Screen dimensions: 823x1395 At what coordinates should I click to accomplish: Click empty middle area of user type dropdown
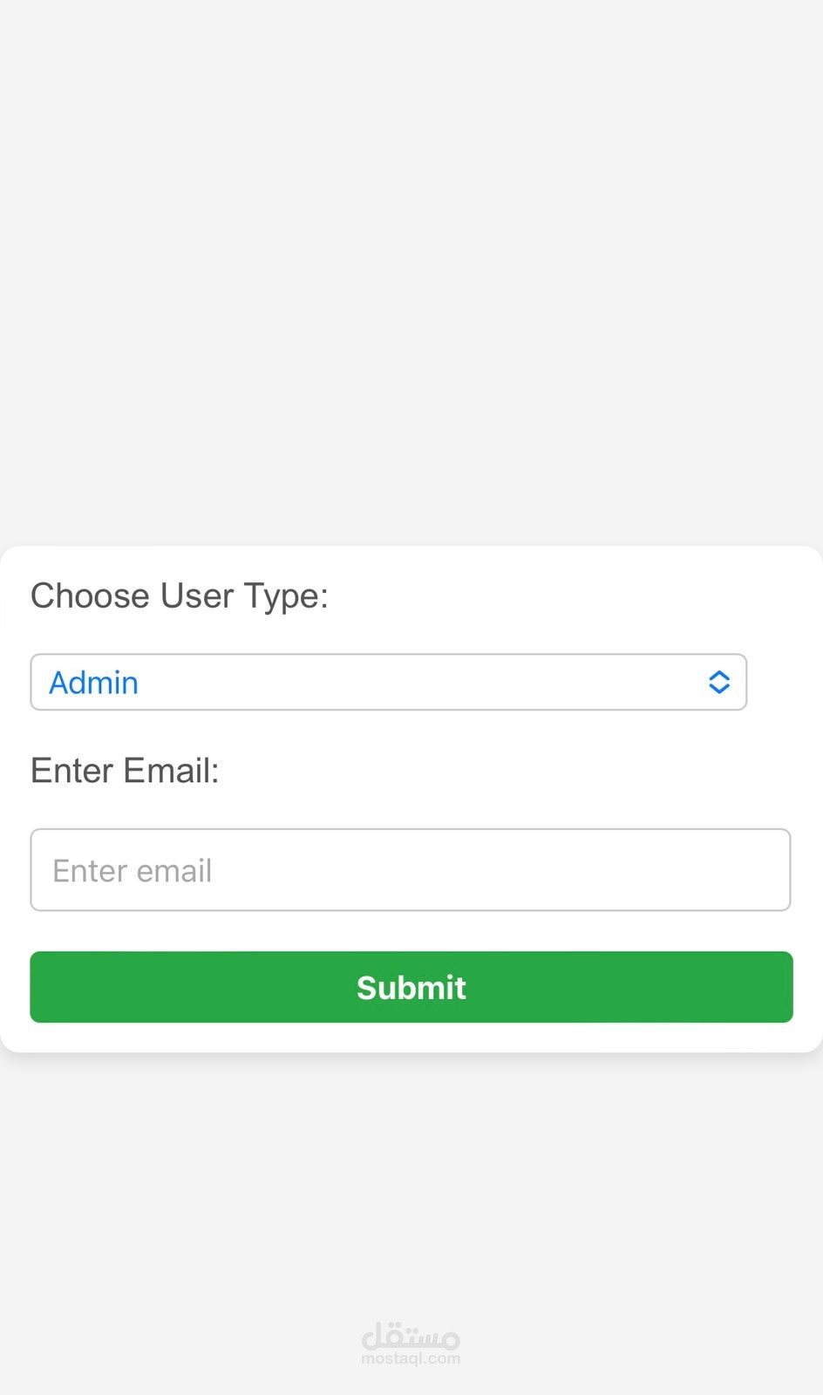tap(418, 682)
